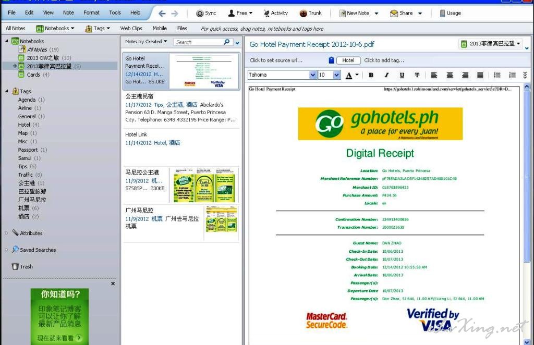The image size is (534, 345).
Task: Open the Usage meter
Action: pyautogui.click(x=450, y=13)
